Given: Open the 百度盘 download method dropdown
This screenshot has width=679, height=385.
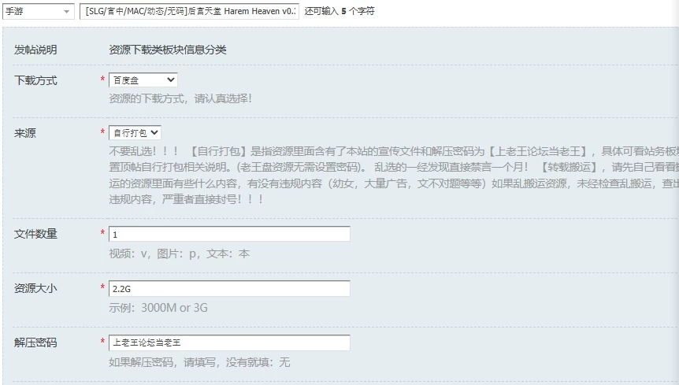Looking at the screenshot, I should click(143, 80).
